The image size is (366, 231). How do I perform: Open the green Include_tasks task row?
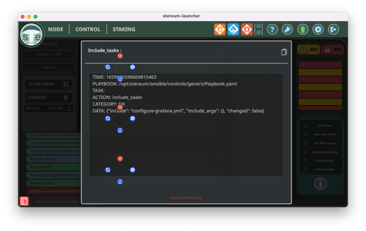53,183
